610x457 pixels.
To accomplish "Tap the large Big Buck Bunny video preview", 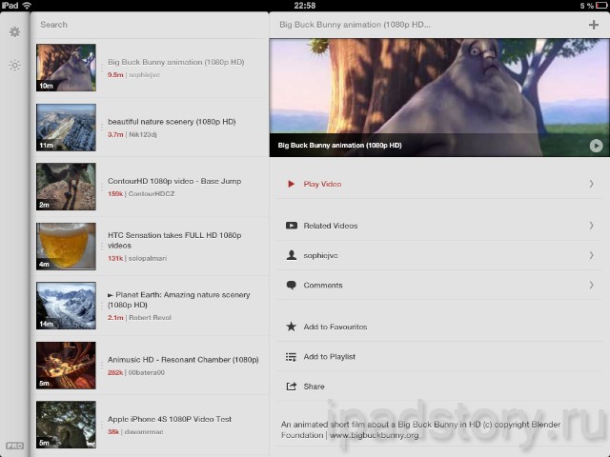I will [439, 97].
